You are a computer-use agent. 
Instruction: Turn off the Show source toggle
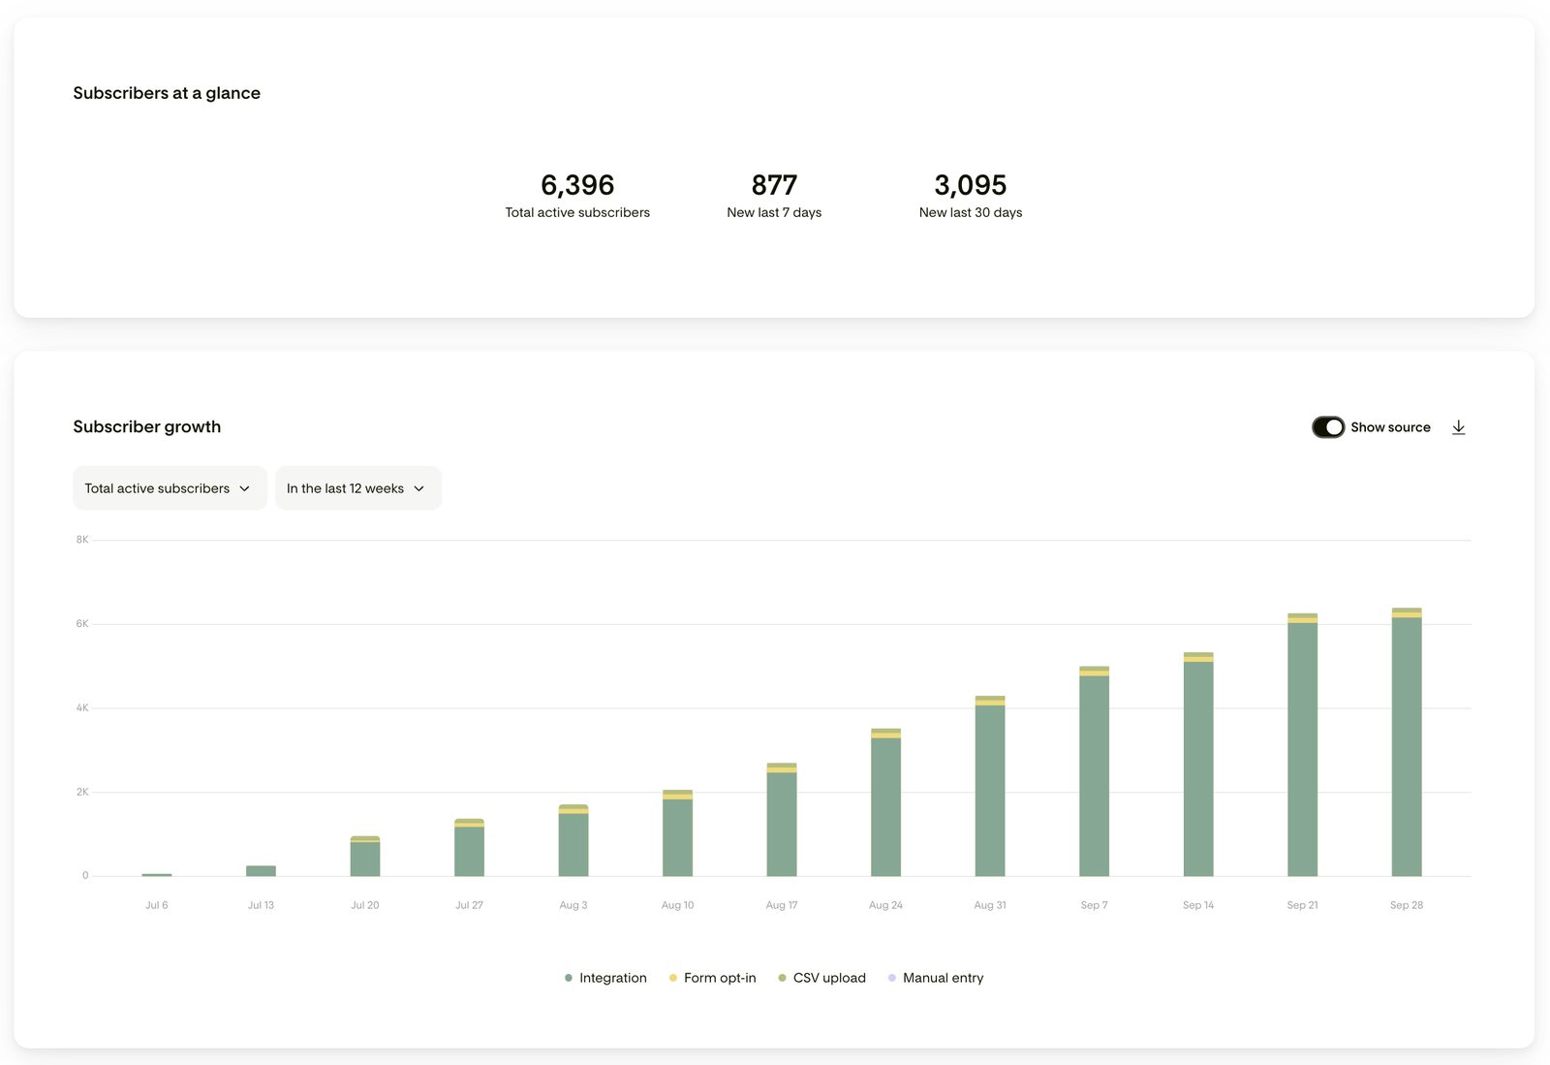tap(1327, 427)
